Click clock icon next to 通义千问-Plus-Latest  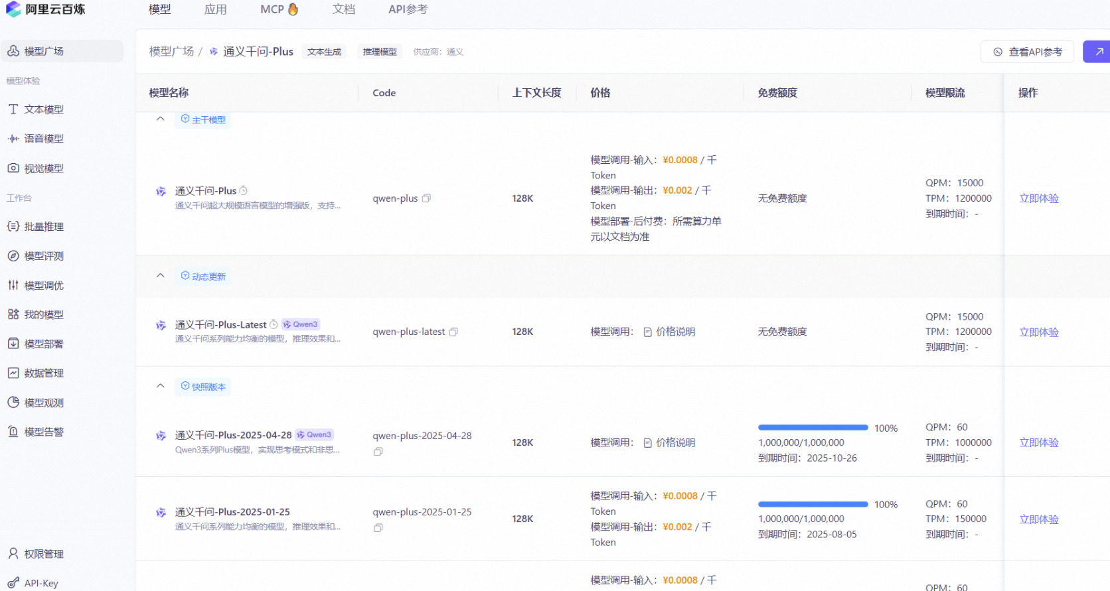pos(274,324)
